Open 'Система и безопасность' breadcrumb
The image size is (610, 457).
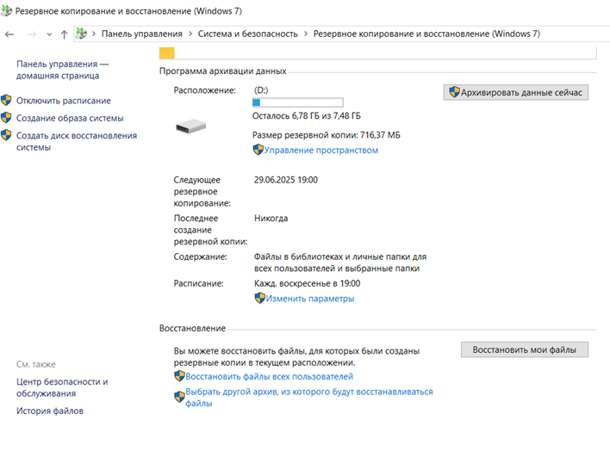[247, 34]
